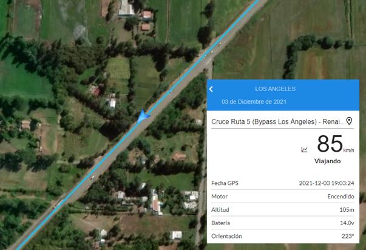Viewport: 366px width, 250px height.
Task: Select the date 03 de Diciembre de 2021
Action: pyautogui.click(x=254, y=102)
